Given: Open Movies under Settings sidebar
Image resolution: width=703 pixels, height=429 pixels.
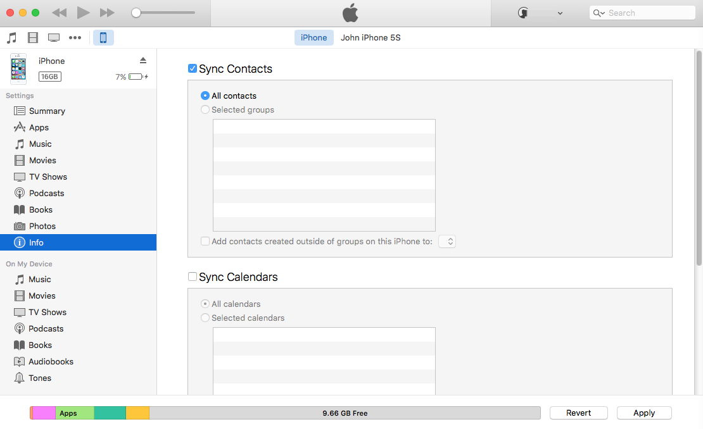Looking at the screenshot, I should pyautogui.click(x=78, y=160).
